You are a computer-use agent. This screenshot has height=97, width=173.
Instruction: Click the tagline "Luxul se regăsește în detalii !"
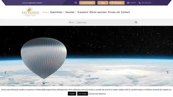tap(32, 3)
